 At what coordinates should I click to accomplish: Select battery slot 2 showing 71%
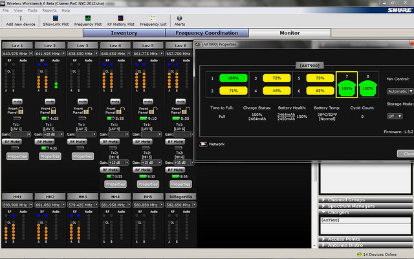(x=234, y=91)
